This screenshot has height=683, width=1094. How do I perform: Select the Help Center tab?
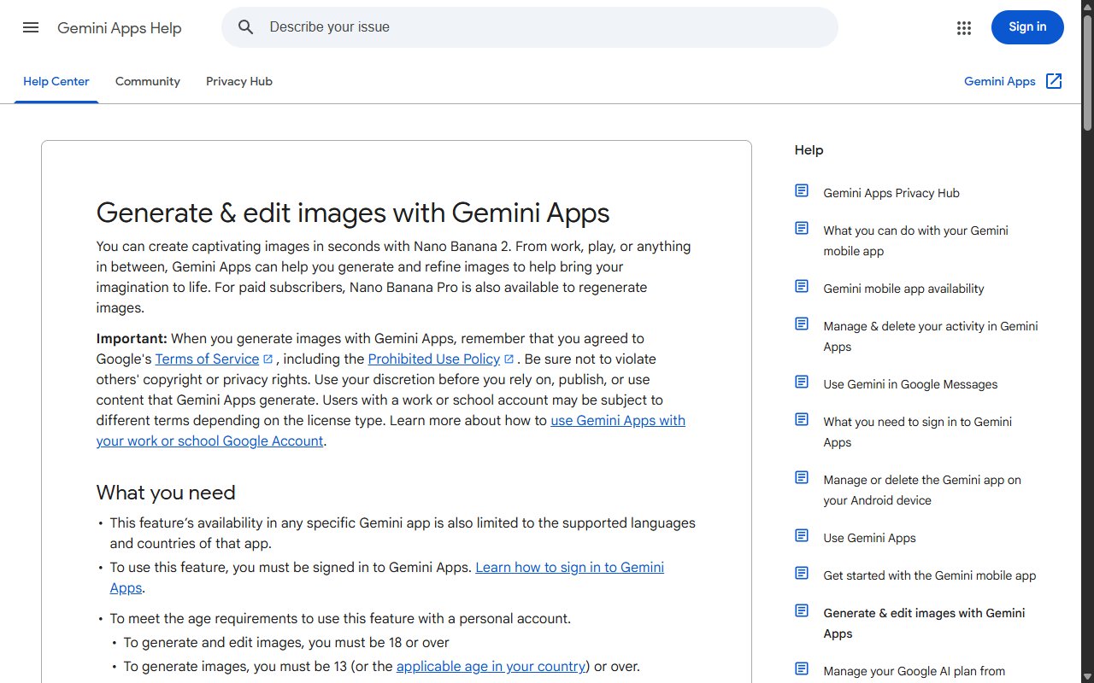pyautogui.click(x=56, y=81)
